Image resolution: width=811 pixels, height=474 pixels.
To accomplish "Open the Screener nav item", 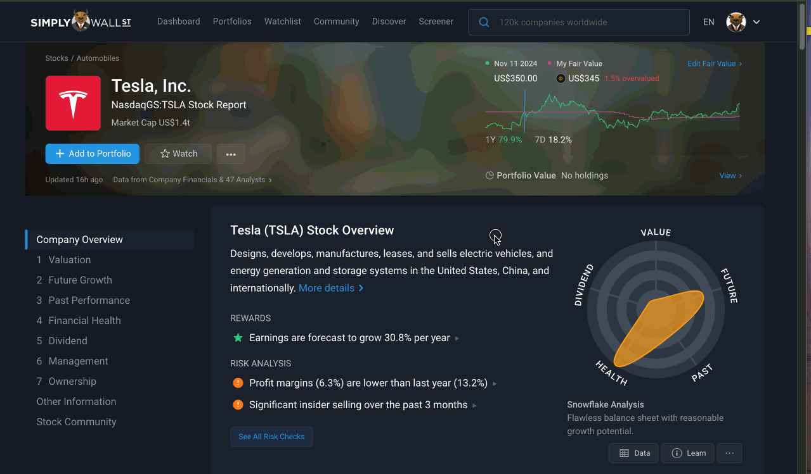I will tap(436, 22).
